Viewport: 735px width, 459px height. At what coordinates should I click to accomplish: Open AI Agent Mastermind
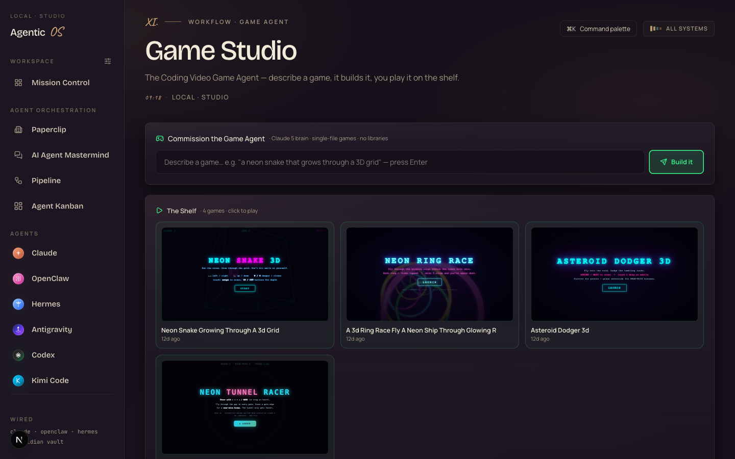[x=62, y=155]
